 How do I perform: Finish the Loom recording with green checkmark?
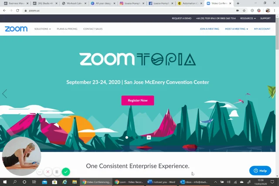(x=66, y=172)
